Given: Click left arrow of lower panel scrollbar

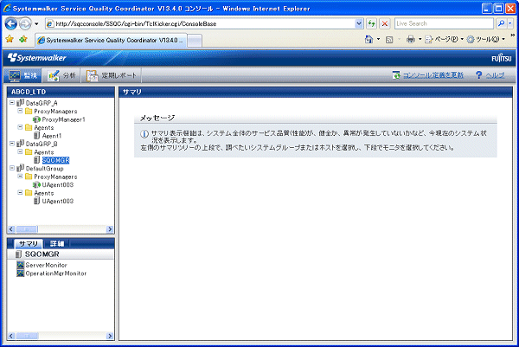Looking at the screenshot, I should click(x=11, y=336).
